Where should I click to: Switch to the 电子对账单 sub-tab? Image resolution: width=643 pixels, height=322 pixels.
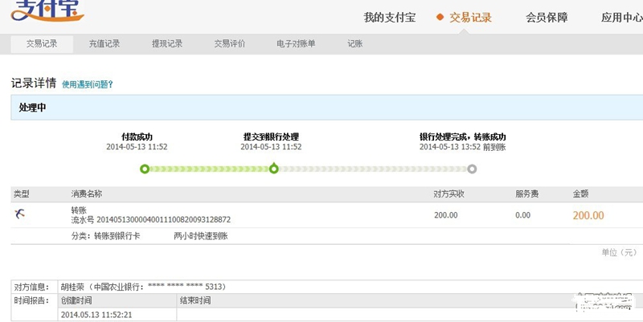296,44
